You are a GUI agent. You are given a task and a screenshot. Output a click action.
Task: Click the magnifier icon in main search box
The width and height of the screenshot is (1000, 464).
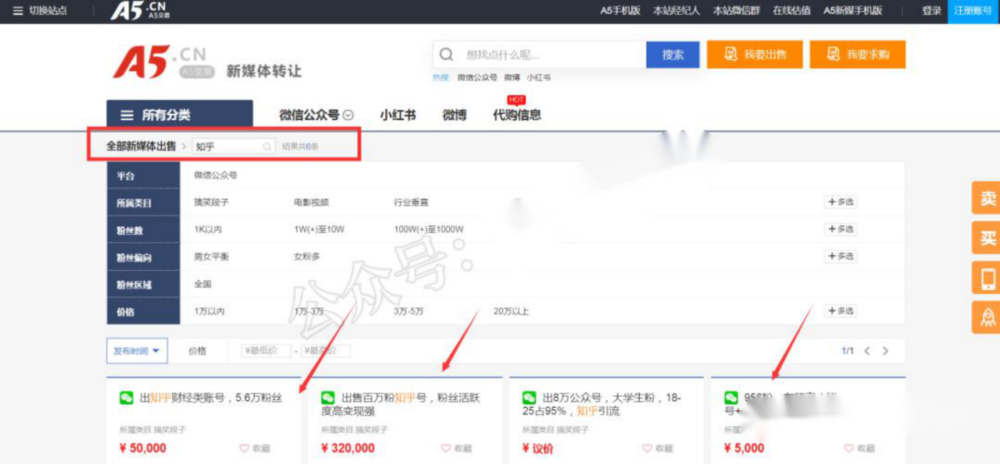446,55
